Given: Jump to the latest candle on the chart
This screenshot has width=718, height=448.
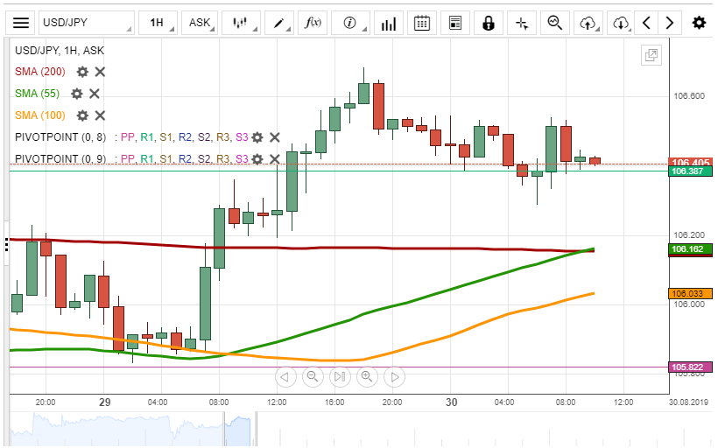Looking at the screenshot, I should (x=339, y=377).
